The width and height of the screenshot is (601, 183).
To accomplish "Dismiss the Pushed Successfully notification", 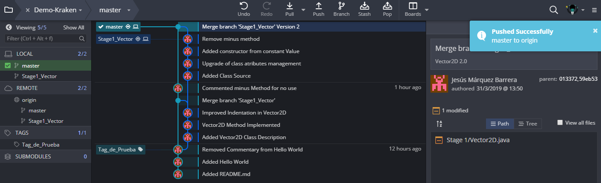I will 595,31.
